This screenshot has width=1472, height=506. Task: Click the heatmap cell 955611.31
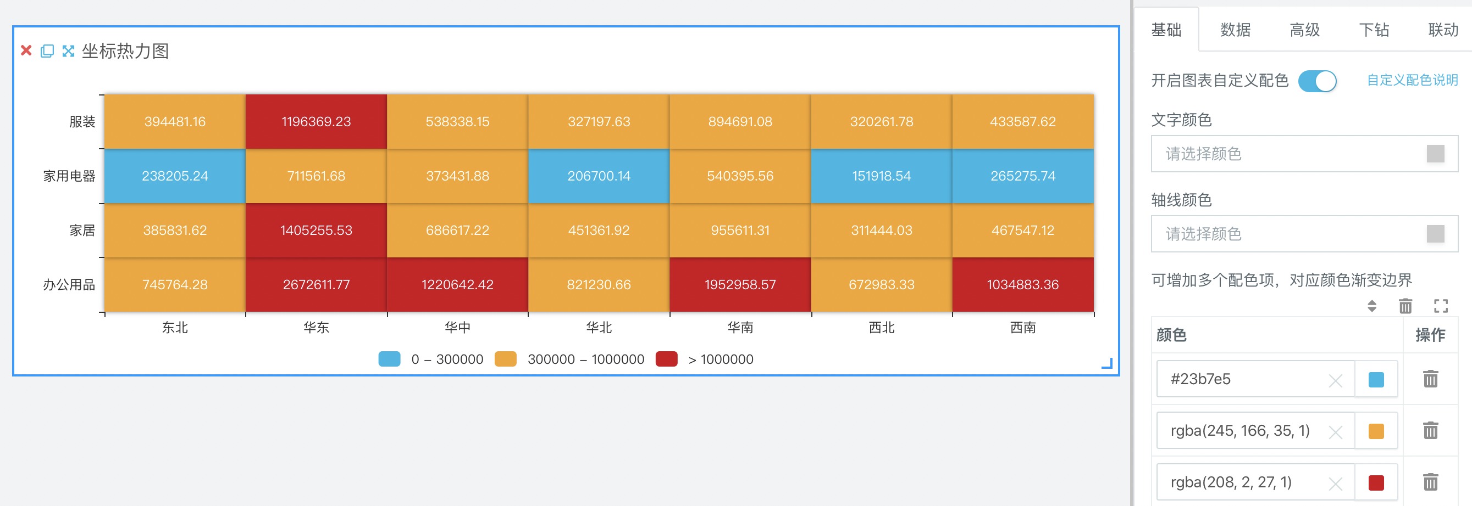coord(740,230)
